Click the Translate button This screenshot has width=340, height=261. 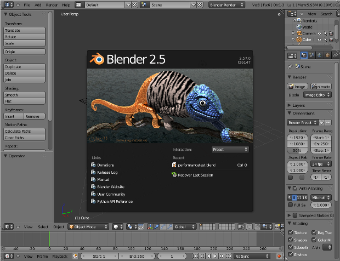24,30
